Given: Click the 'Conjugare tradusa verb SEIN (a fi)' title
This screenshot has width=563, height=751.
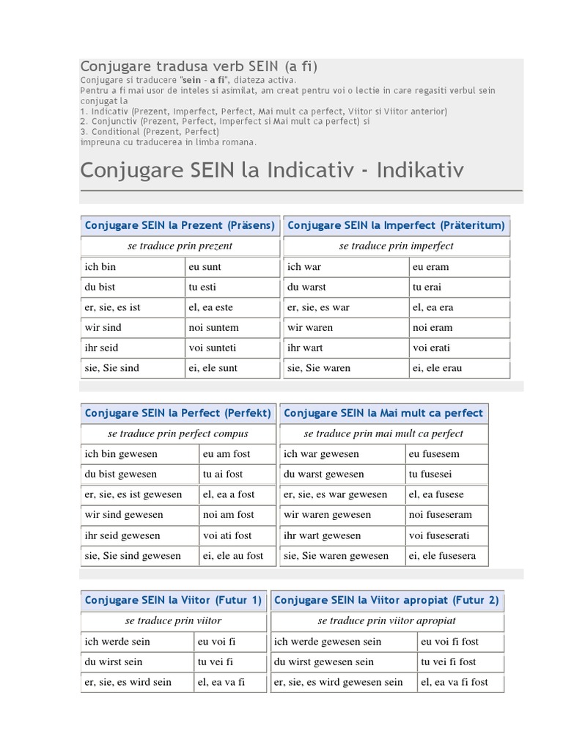Looking at the screenshot, I should tap(198, 66).
